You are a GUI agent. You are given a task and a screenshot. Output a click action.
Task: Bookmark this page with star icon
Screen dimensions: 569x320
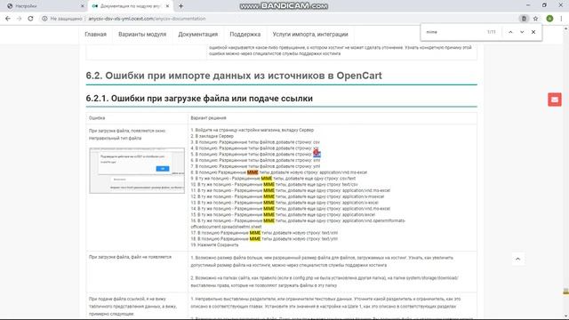535,19
